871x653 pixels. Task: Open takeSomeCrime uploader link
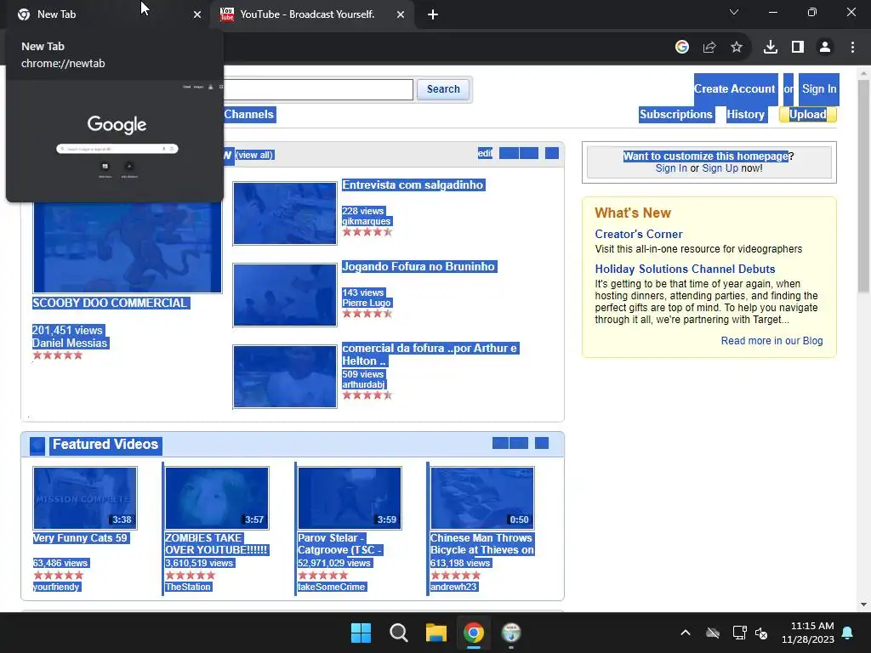(332, 587)
